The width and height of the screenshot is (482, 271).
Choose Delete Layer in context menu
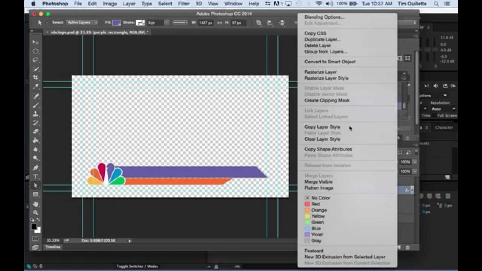(x=317, y=46)
